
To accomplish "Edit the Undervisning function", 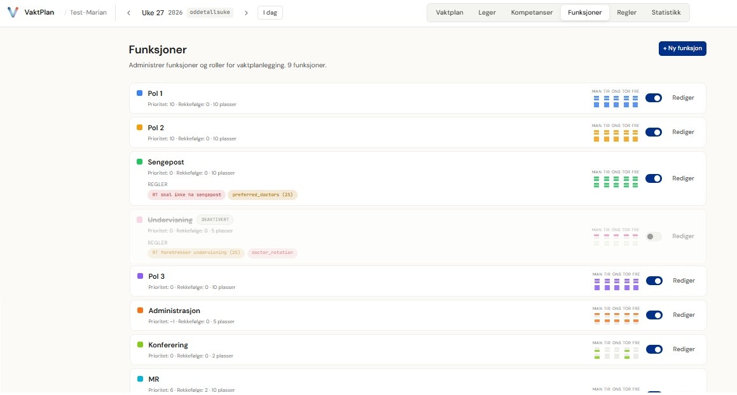I will point(683,236).
